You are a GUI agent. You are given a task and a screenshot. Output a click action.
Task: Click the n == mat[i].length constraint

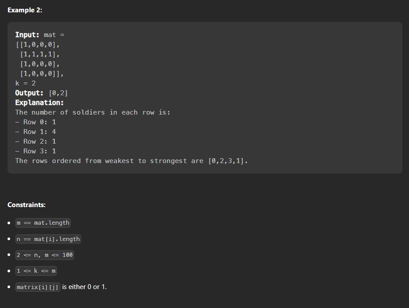click(48, 239)
